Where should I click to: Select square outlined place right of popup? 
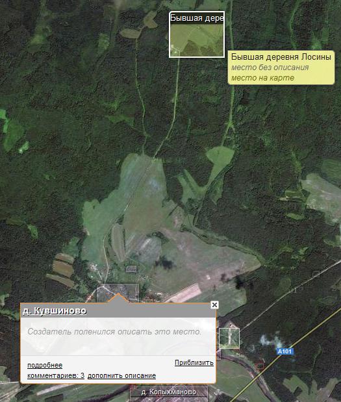229,338
